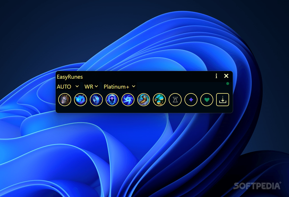This screenshot has width=289, height=197.
Task: Click the green connection status dot
Action: (228, 83)
